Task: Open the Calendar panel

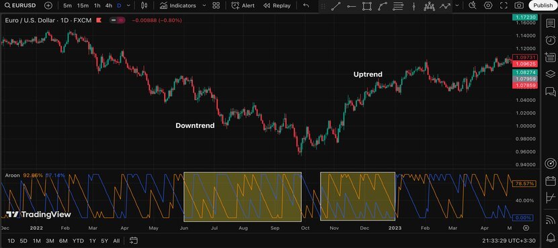Action: click(550, 180)
